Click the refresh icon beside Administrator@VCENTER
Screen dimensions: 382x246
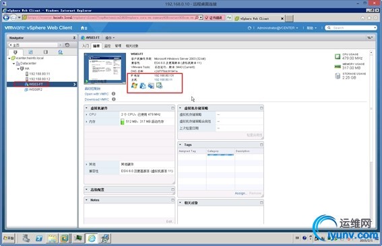pyautogui.click(x=249, y=28)
